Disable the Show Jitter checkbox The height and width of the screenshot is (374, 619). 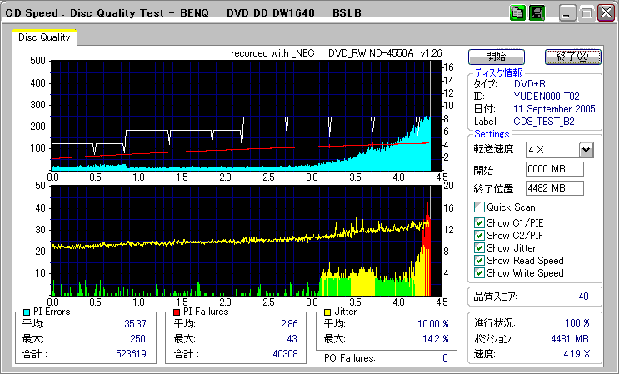pos(479,248)
